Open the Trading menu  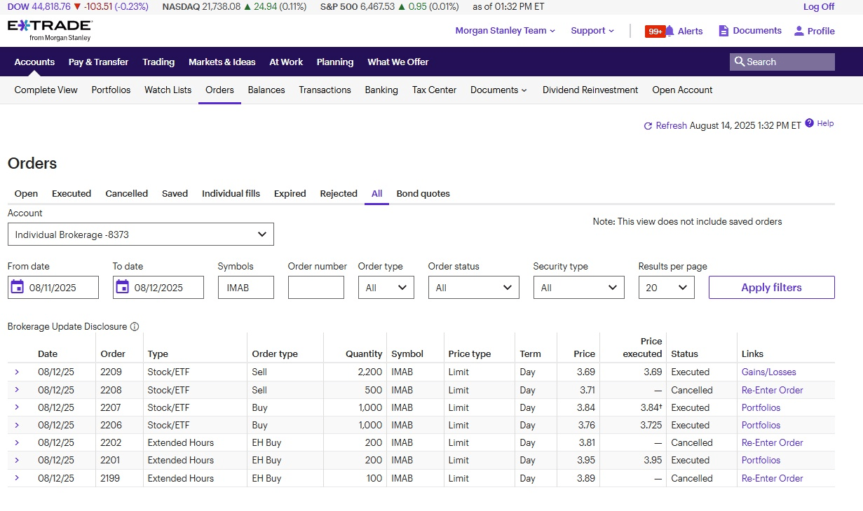coord(158,62)
